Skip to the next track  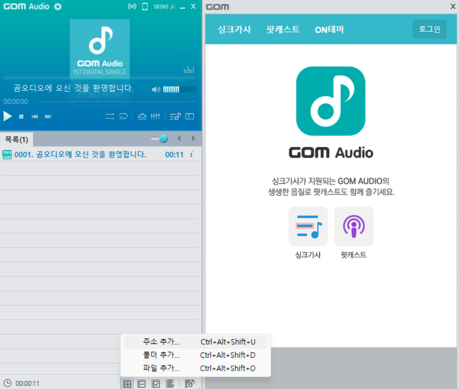click(48, 116)
